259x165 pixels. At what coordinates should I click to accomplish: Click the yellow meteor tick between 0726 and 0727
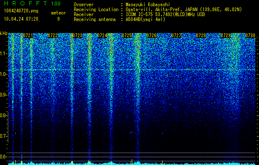[162, 163]
